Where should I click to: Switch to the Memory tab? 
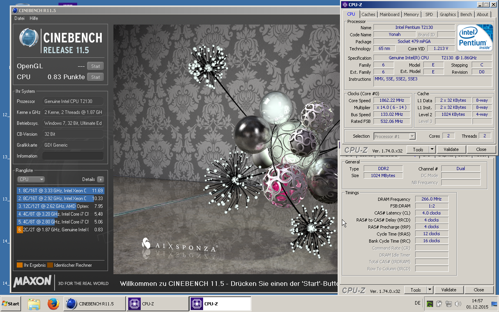tap(411, 14)
